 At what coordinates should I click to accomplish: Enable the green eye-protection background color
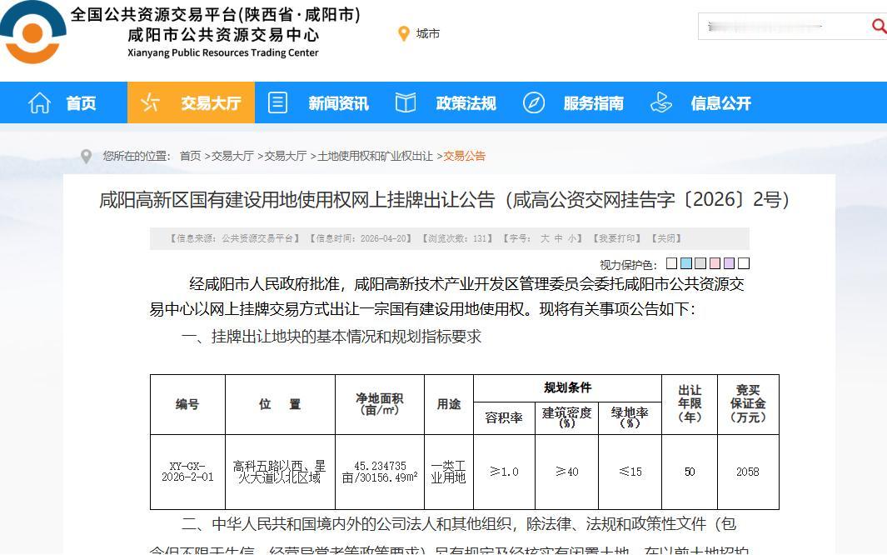[700, 262]
